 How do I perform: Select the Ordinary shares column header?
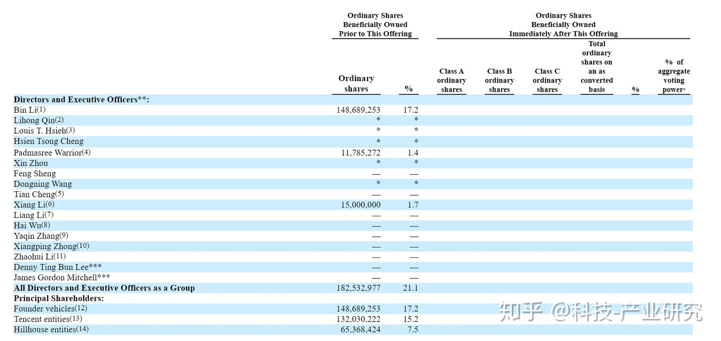pyautogui.click(x=356, y=84)
